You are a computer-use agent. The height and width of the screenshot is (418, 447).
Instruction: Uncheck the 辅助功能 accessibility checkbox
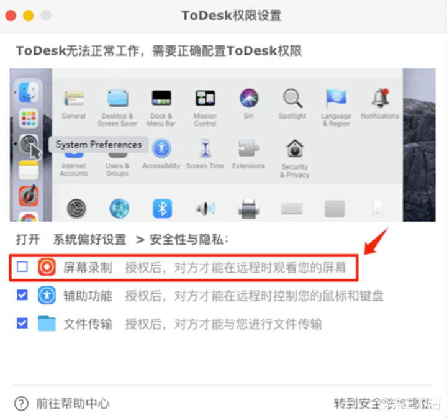[x=22, y=295]
